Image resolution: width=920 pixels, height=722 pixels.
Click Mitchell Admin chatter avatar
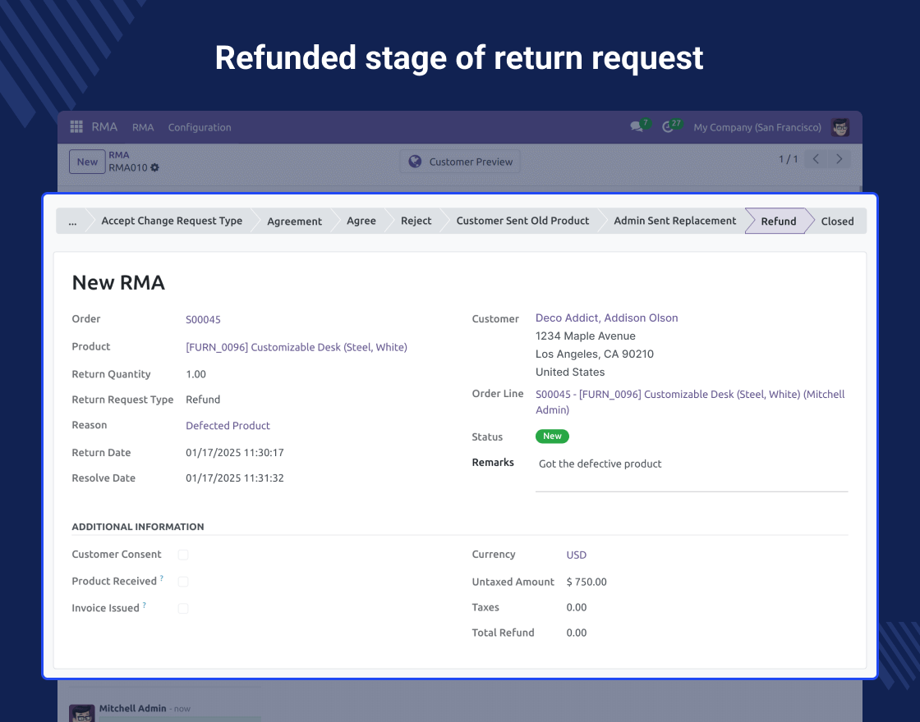pos(82,713)
